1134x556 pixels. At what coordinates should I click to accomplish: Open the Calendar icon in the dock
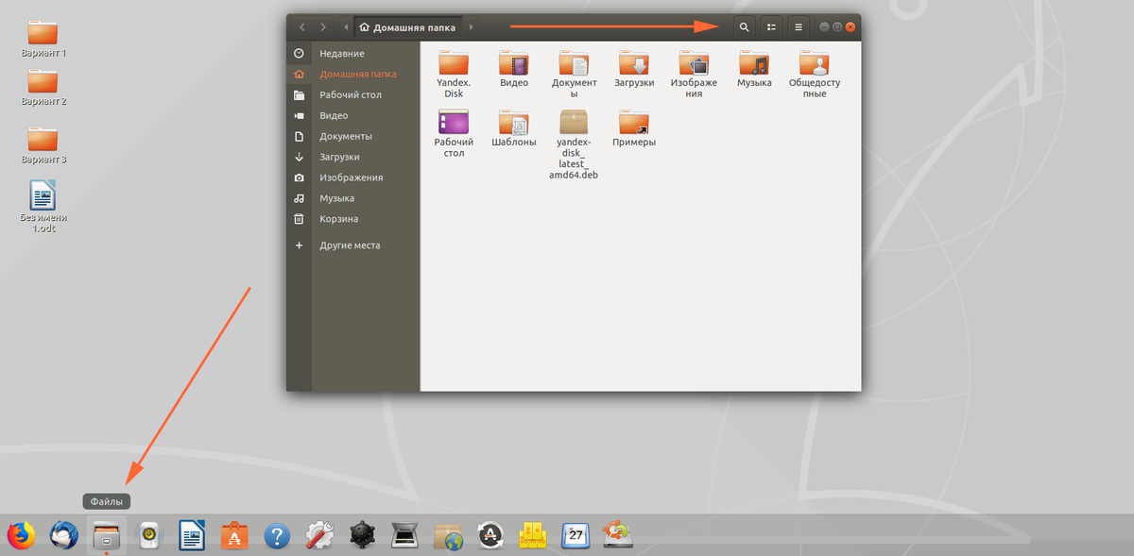[575, 535]
